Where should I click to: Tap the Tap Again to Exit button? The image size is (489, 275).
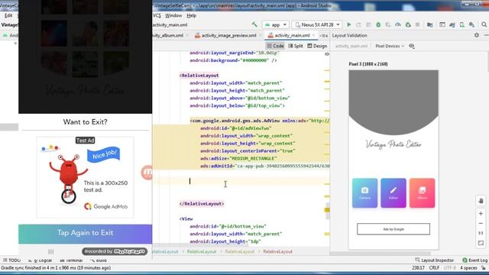click(85, 234)
